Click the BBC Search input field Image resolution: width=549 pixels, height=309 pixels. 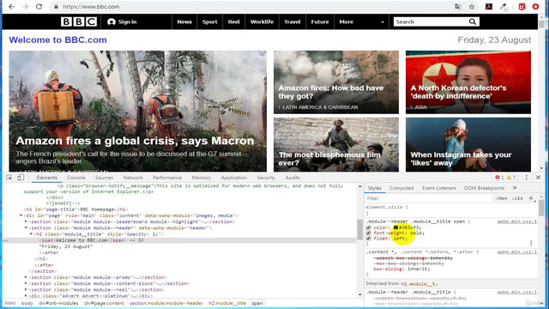[431, 21]
